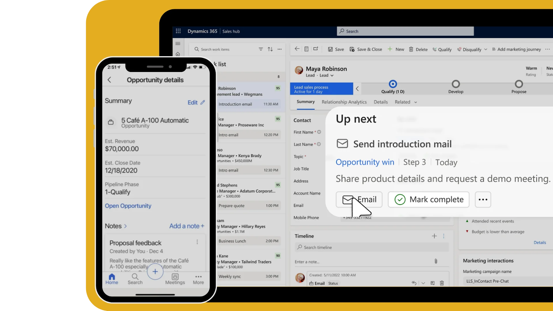
Task: Open record in new window icon
Action: coord(316,49)
